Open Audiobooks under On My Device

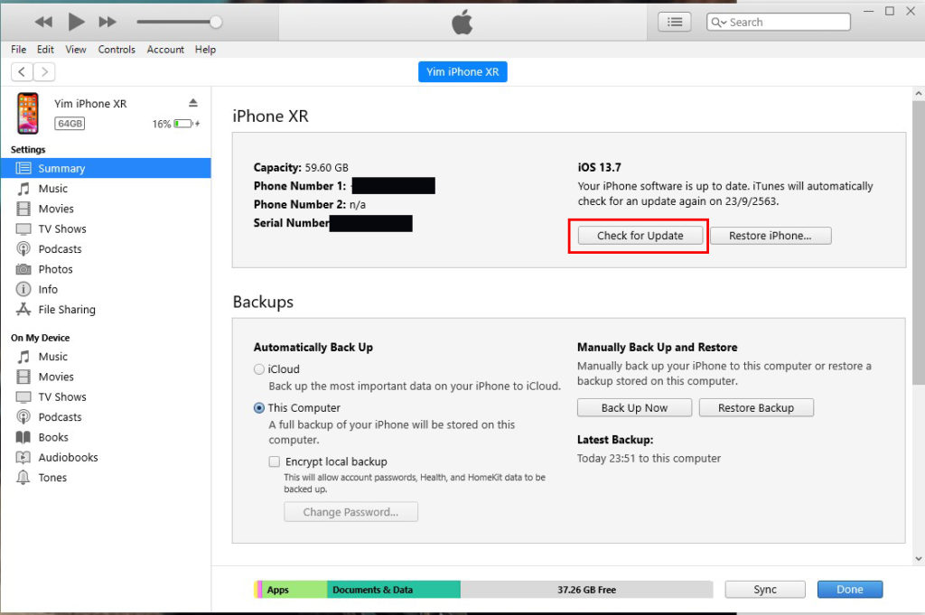point(68,458)
